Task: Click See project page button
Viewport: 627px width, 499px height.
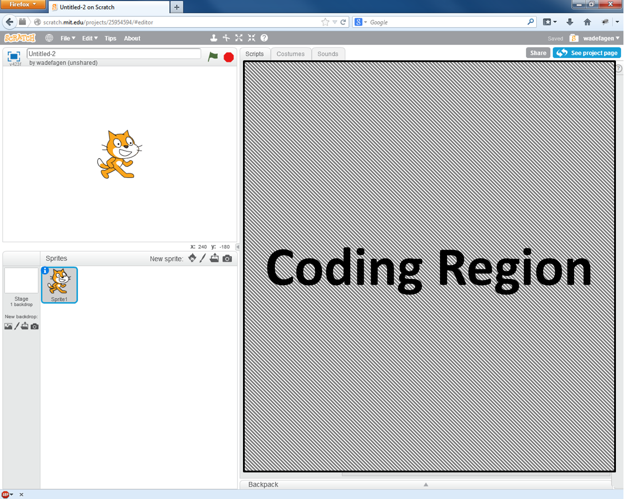Action: click(x=587, y=53)
